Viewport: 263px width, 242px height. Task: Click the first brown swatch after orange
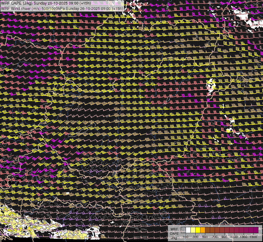point(207,230)
